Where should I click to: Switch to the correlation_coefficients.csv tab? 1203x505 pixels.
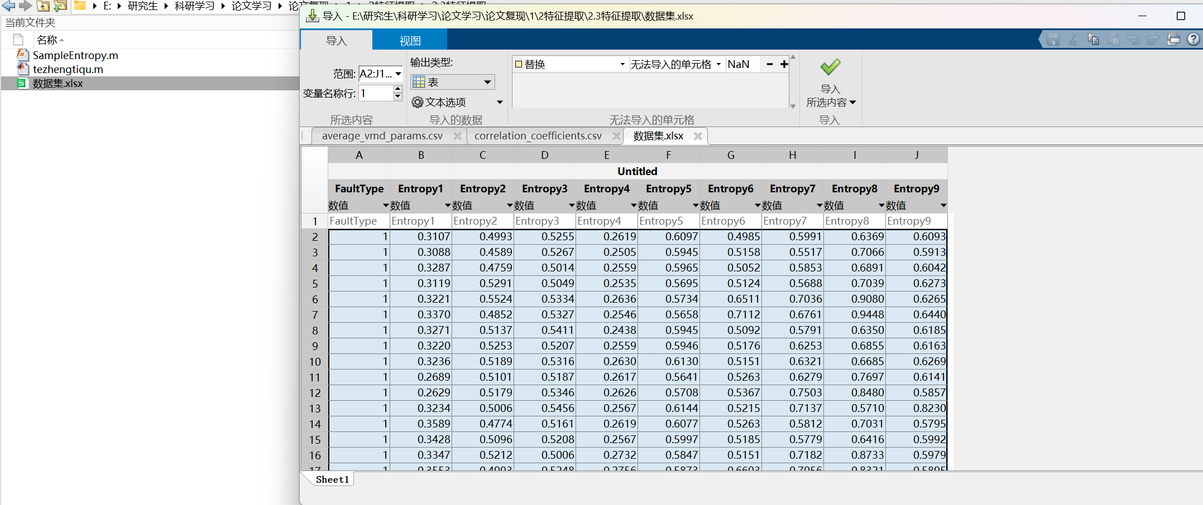coord(538,136)
